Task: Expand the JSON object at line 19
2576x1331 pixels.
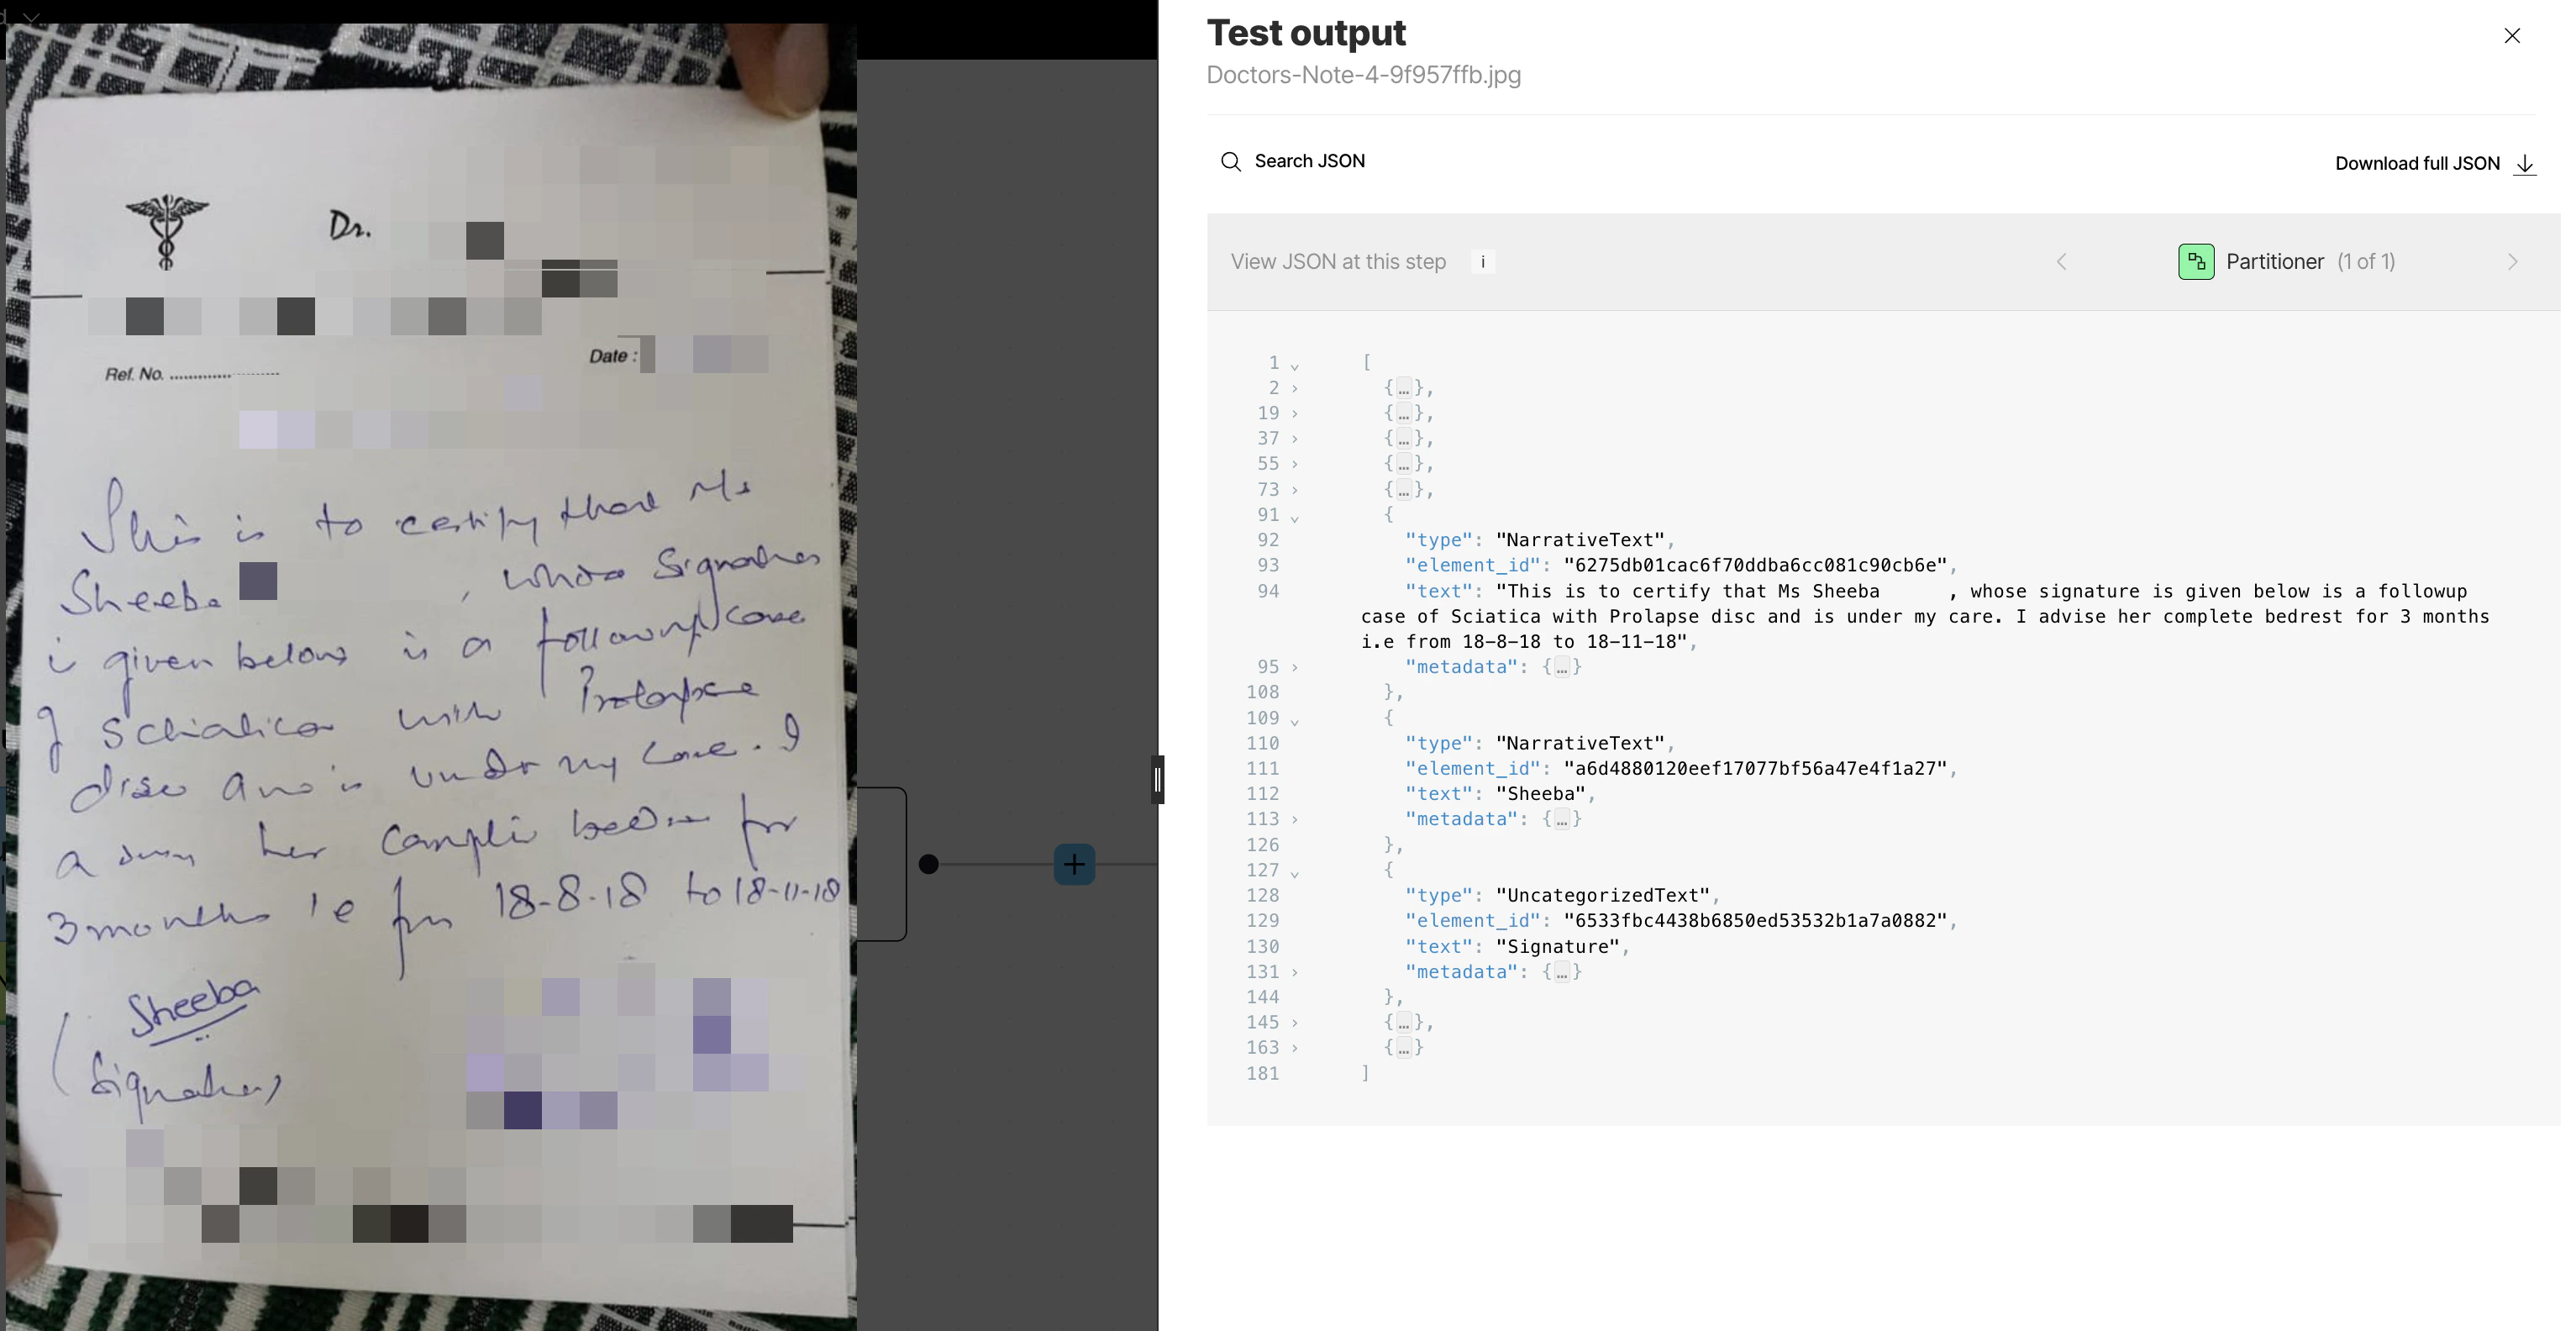Action: 1294,414
